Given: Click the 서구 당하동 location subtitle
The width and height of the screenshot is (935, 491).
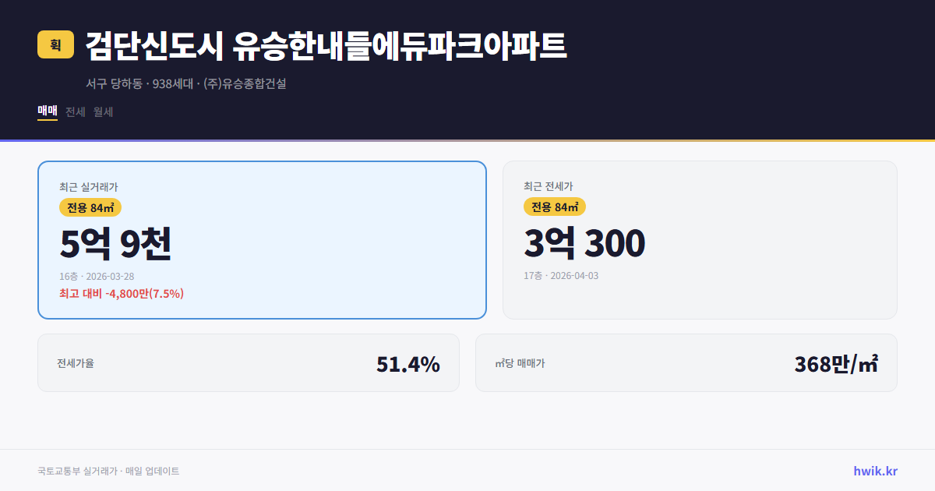Looking at the screenshot, I should (187, 84).
